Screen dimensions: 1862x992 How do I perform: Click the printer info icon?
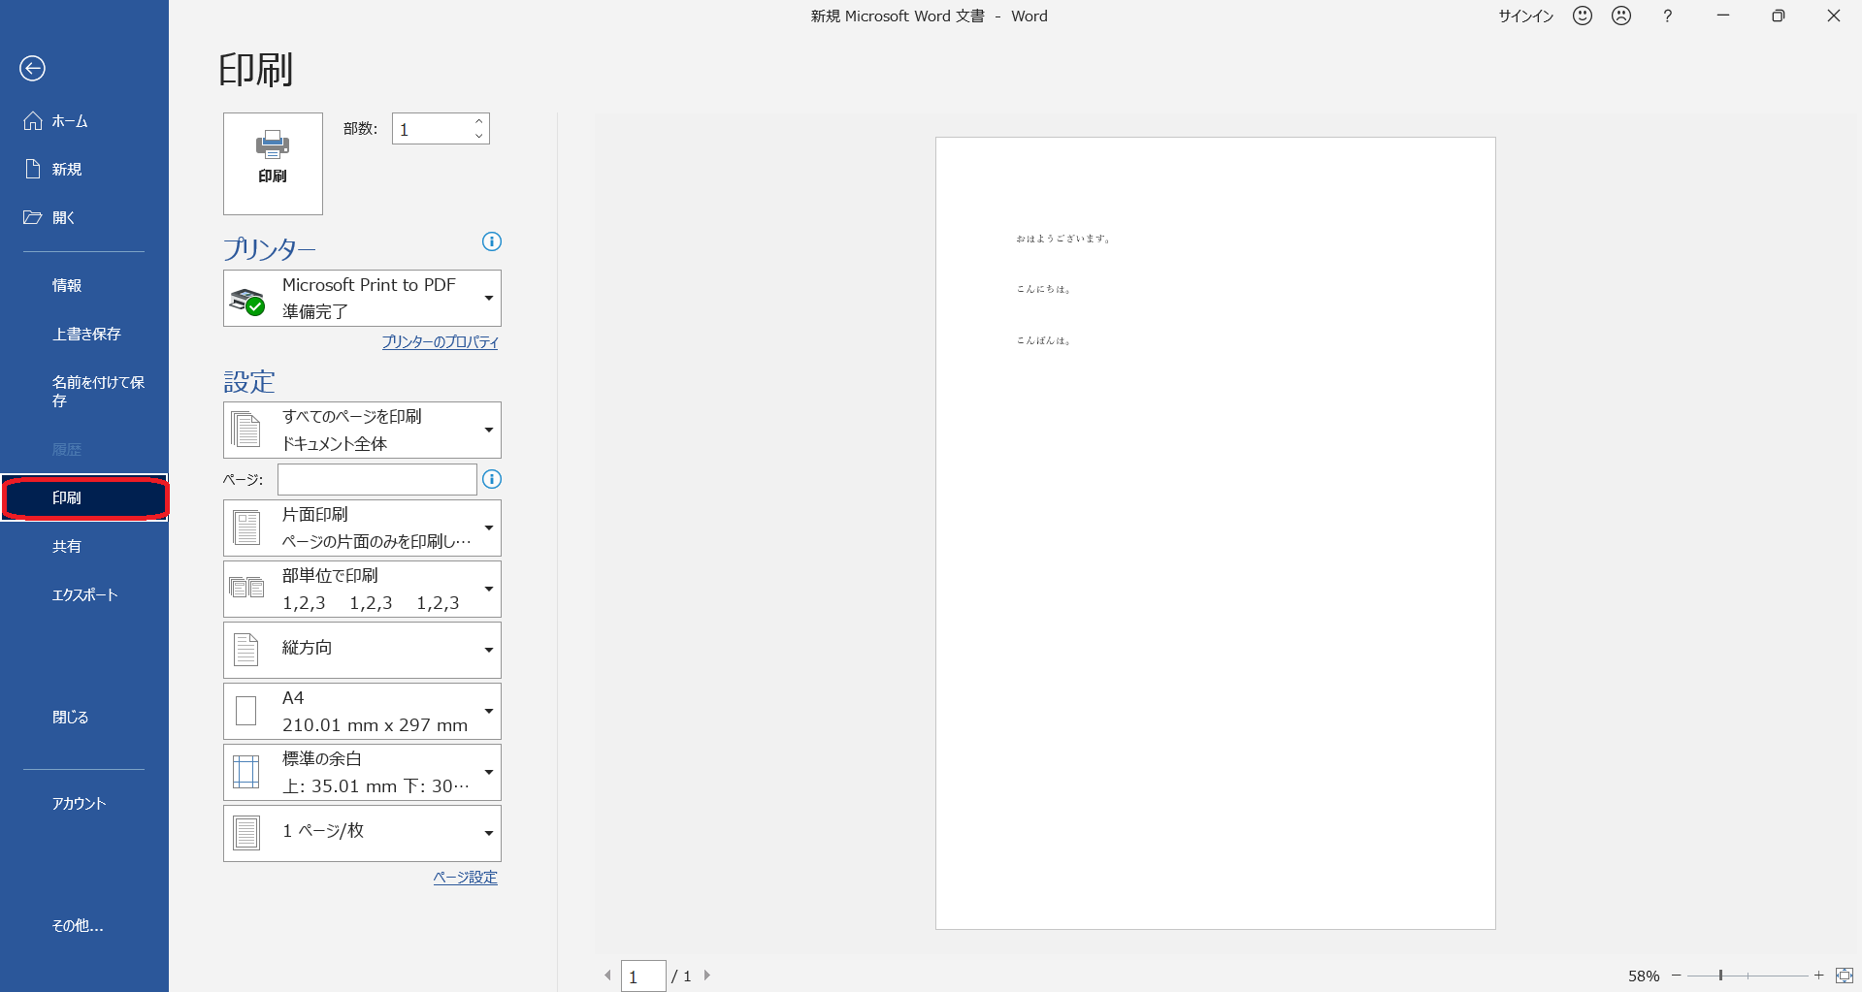[492, 241]
